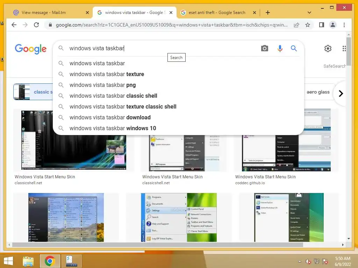Click the muted volume tray icon

pyautogui.click(x=308, y=261)
